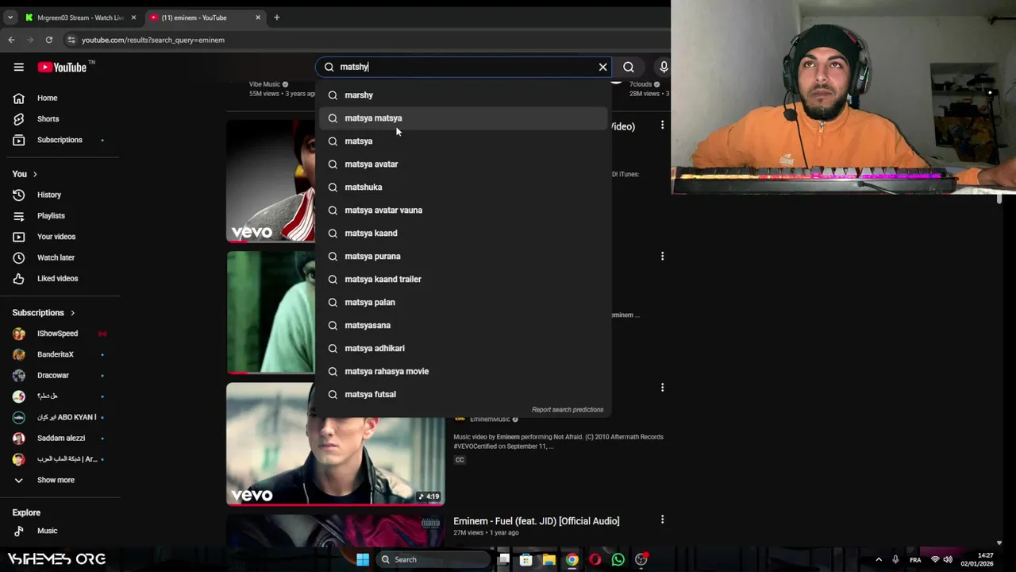Click in the YouTube search field
The width and height of the screenshot is (1016, 572).
464,67
